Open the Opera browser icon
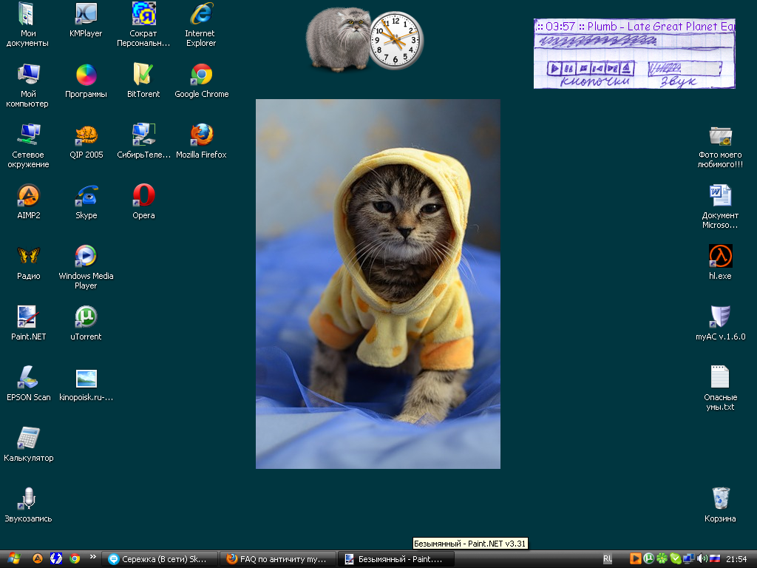The height and width of the screenshot is (568, 757). [143, 196]
